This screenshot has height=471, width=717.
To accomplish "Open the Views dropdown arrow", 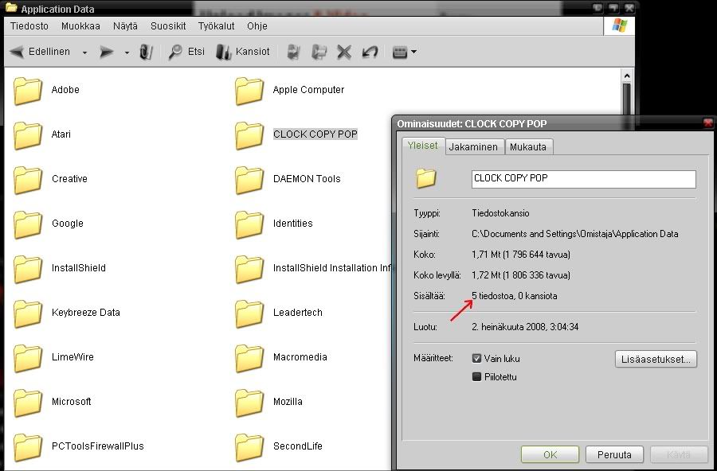I will pos(413,52).
